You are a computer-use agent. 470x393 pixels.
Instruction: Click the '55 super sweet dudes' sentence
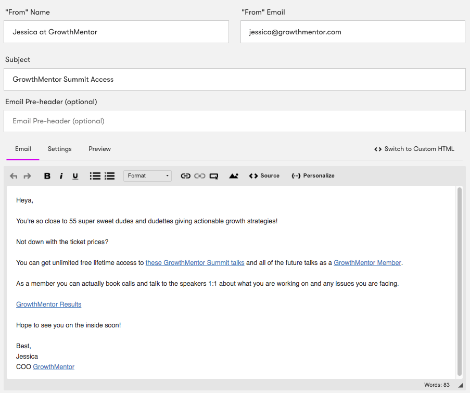[x=147, y=221]
